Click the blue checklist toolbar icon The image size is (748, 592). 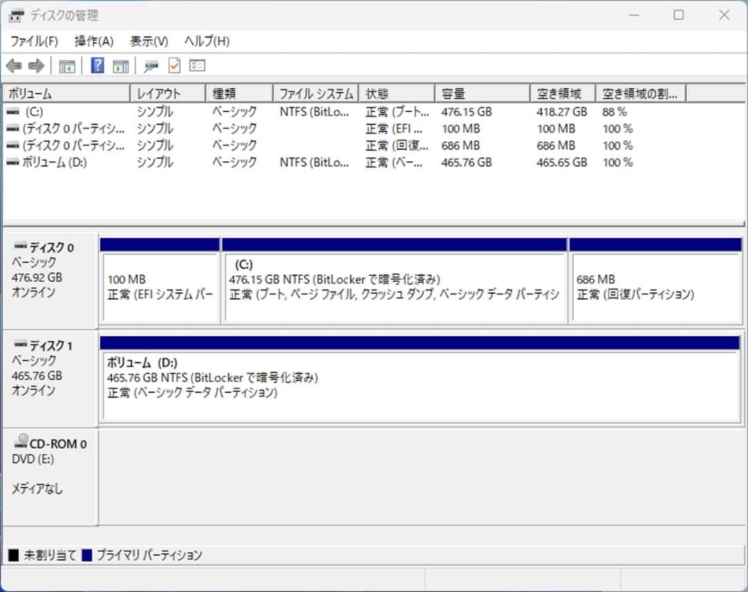pos(197,66)
